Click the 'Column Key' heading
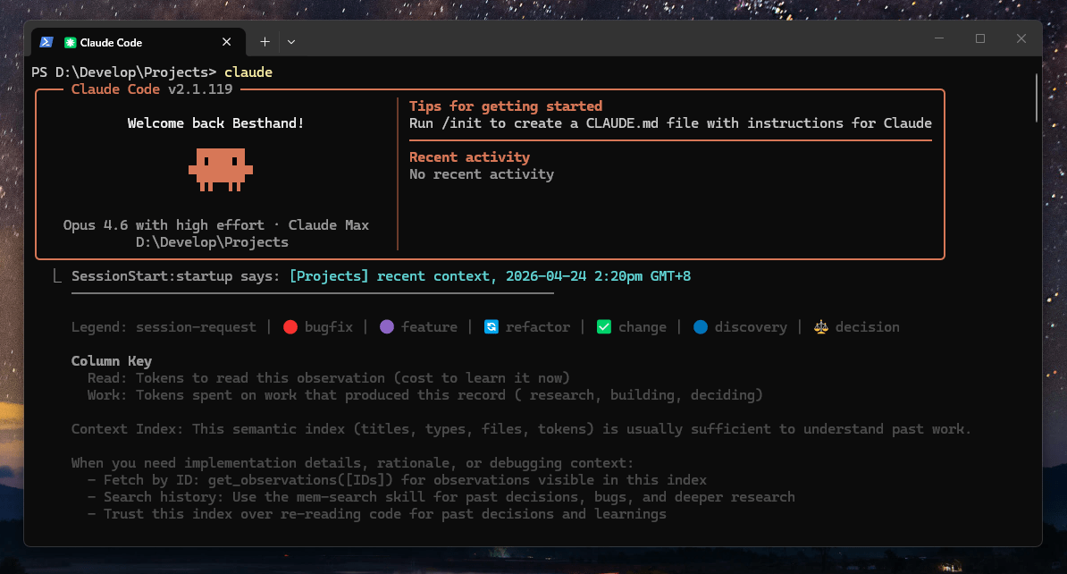Image resolution: width=1067 pixels, height=574 pixels. pyautogui.click(x=112, y=361)
